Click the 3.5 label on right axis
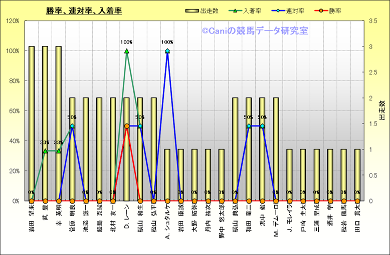This screenshot has width=390, height=255. [x=372, y=21]
